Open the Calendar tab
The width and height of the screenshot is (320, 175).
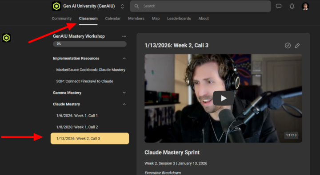coord(112,19)
